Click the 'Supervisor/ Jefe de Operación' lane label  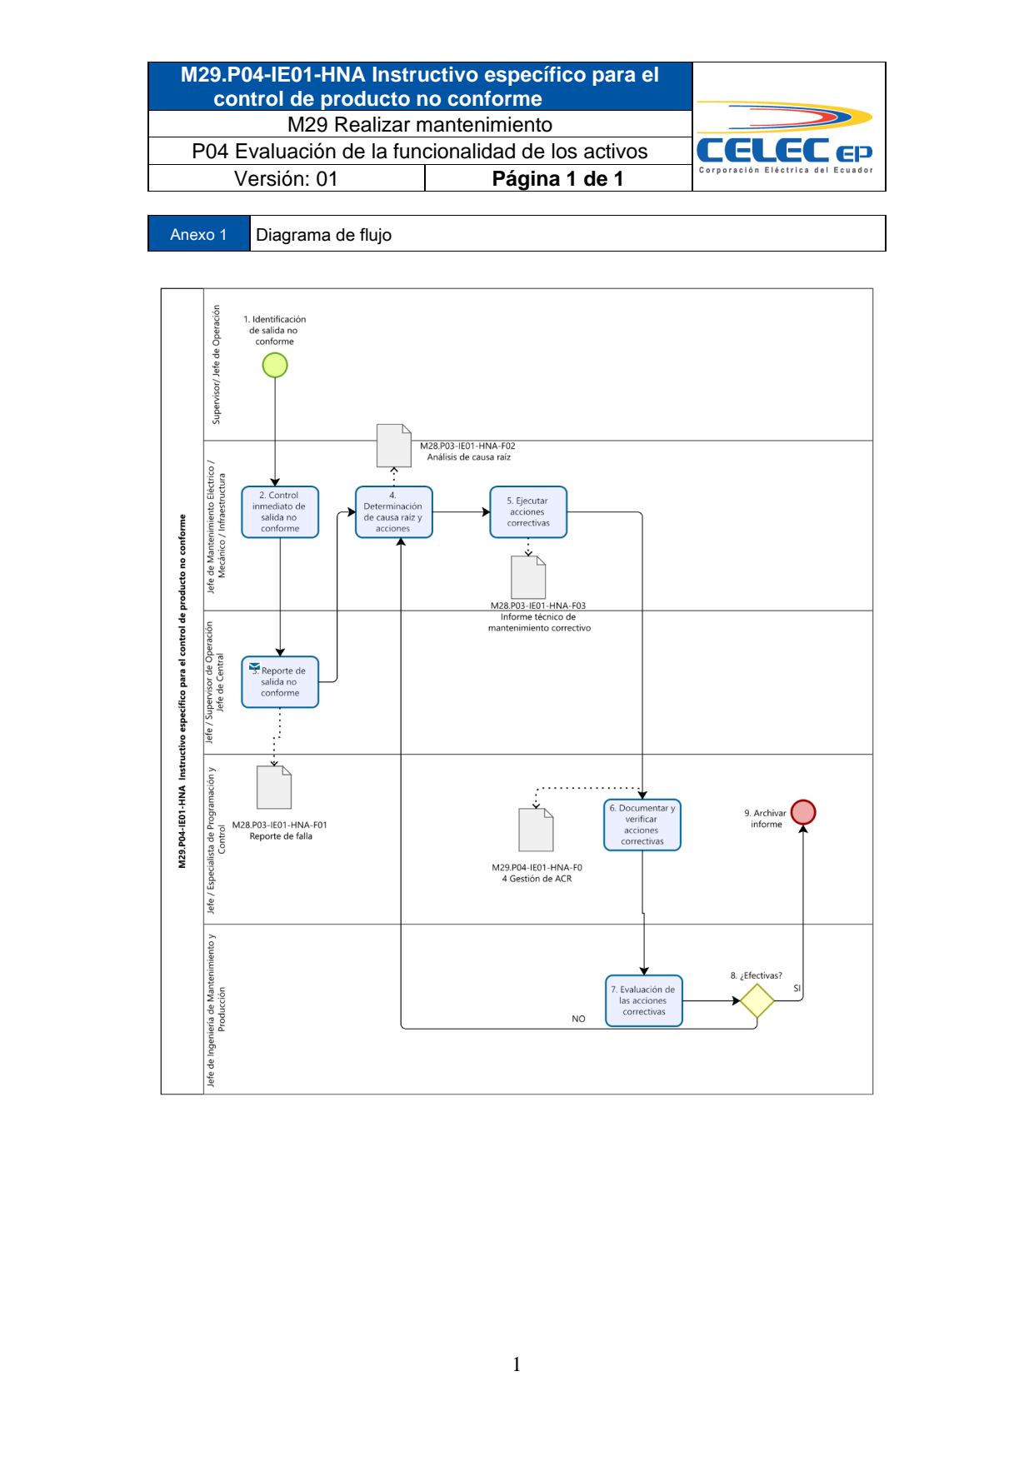pos(217,364)
